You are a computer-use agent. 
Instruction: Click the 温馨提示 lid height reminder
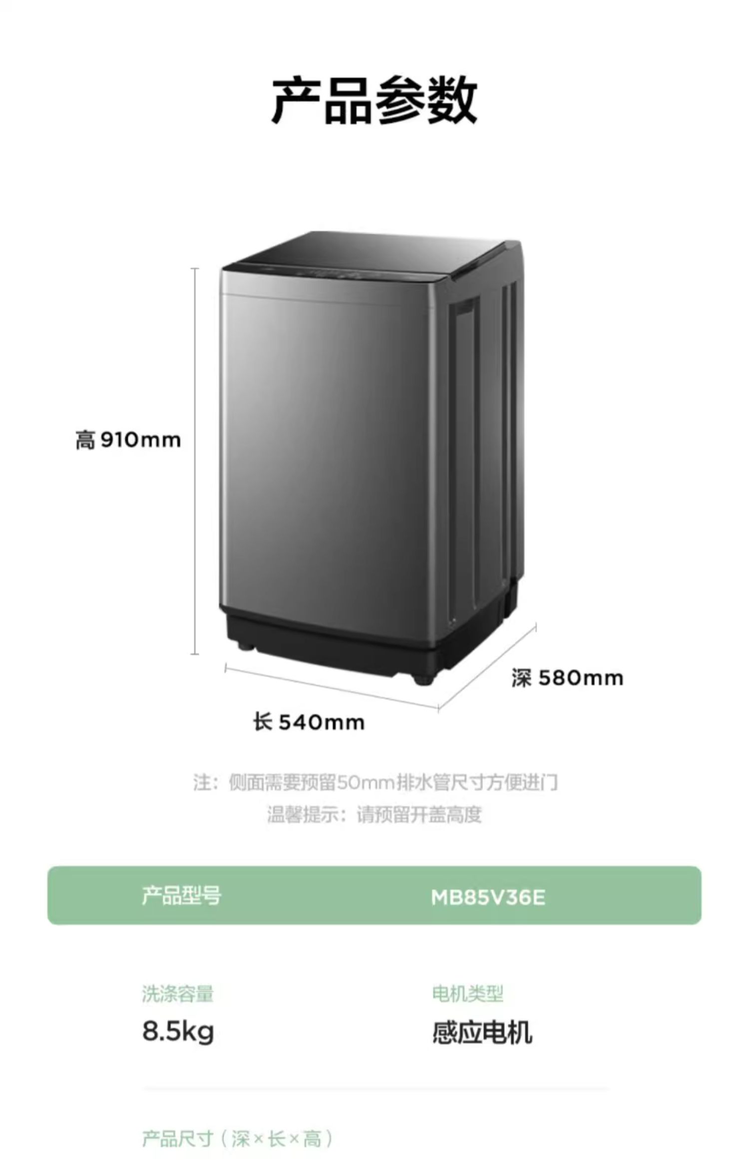tap(374, 815)
